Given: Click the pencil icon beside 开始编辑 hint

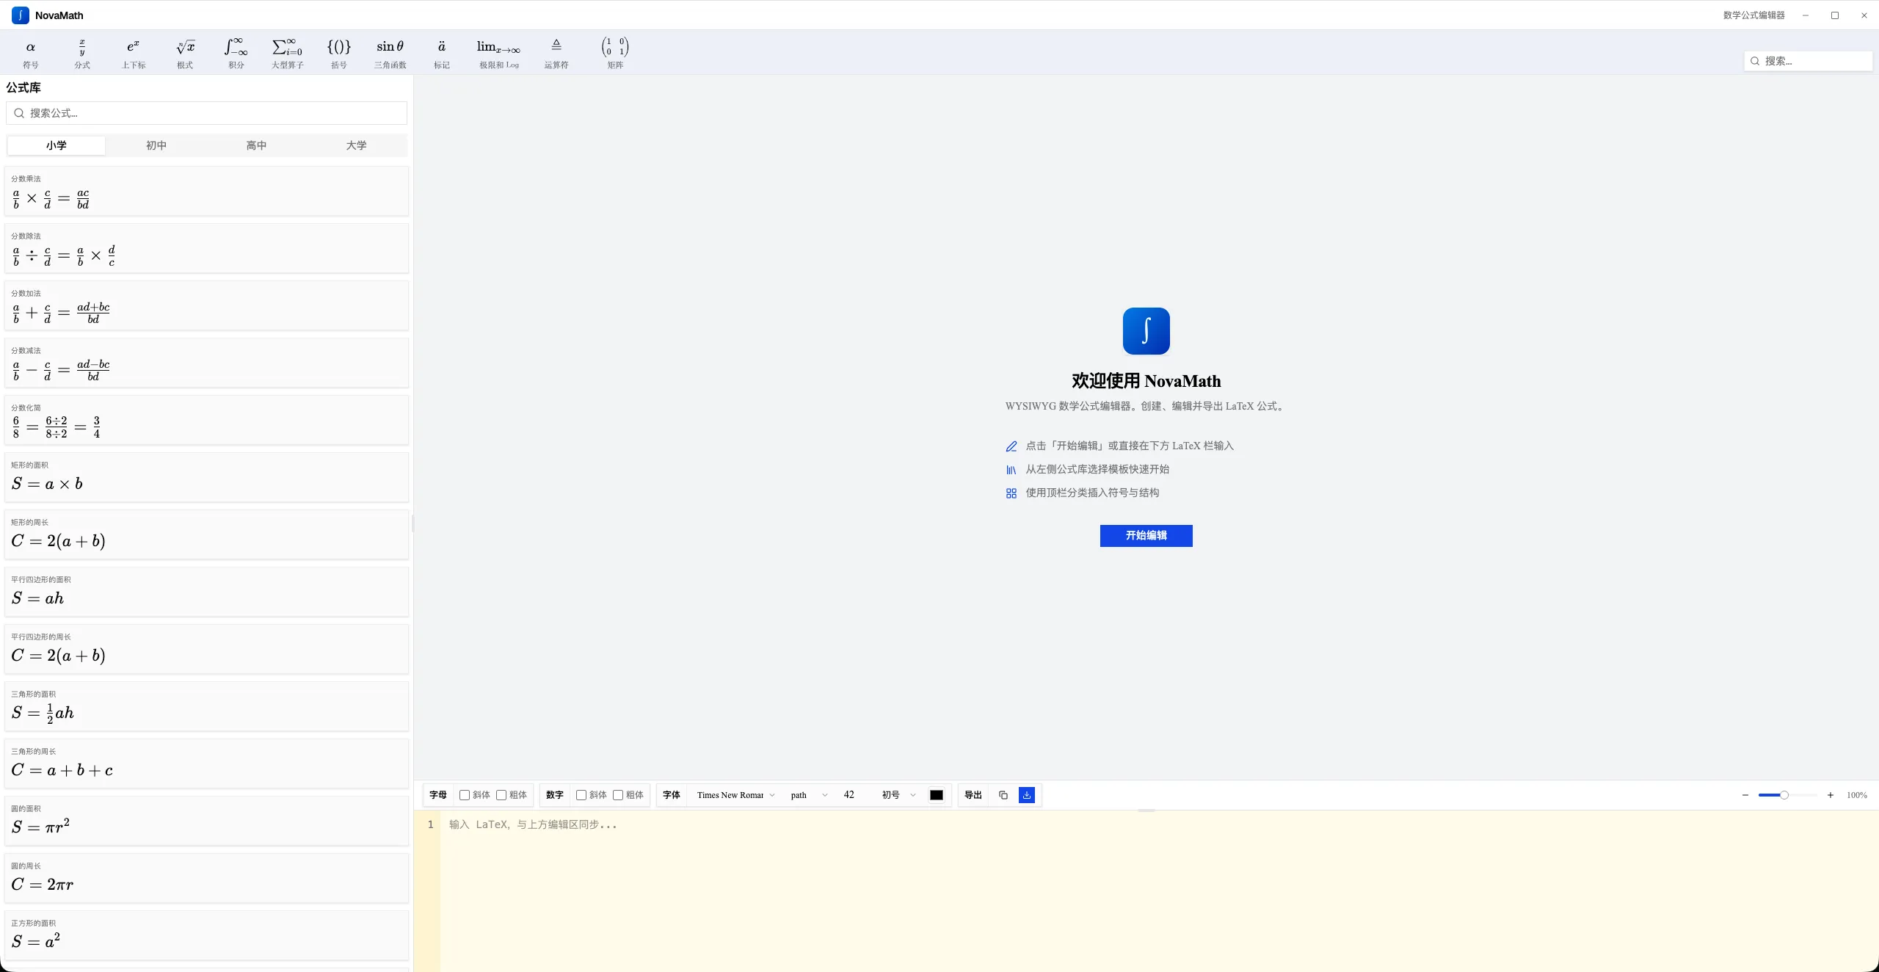Looking at the screenshot, I should tap(1011, 446).
